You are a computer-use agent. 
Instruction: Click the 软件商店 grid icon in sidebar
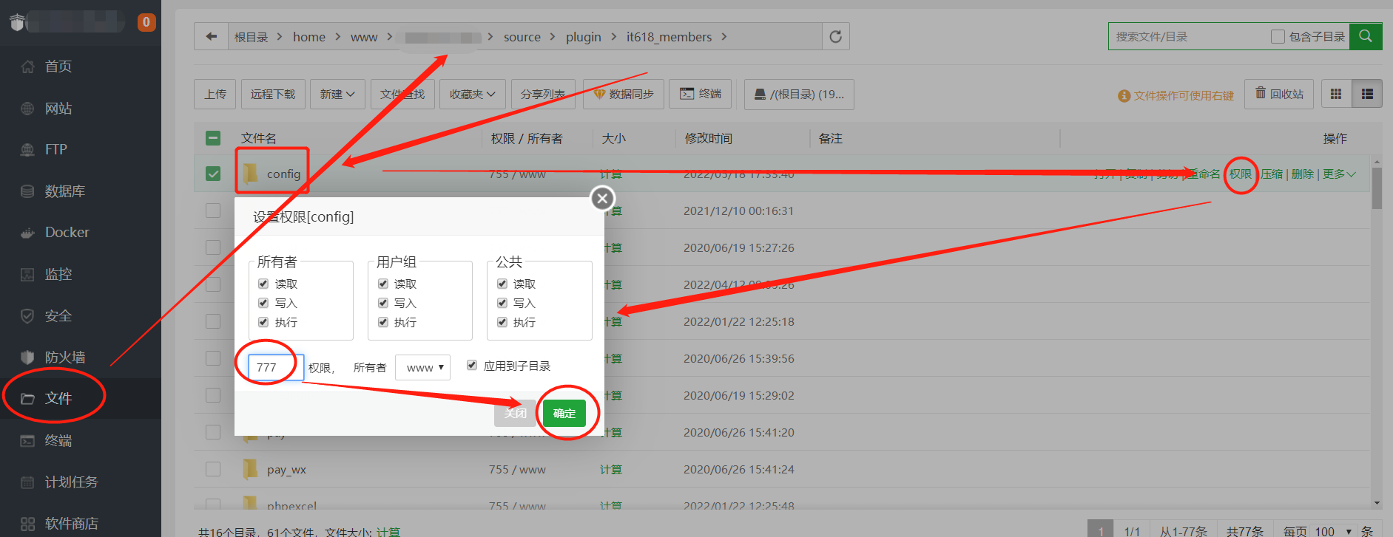(27, 524)
